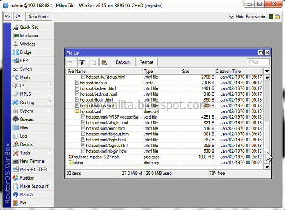The image size is (285, 210).
Task: Click the File List vertical scrollbar thumb
Action: [x=267, y=101]
